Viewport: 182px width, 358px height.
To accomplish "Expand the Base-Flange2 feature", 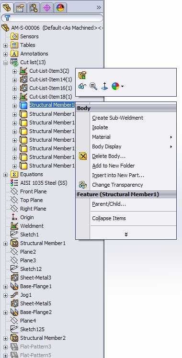I will point(5,313).
